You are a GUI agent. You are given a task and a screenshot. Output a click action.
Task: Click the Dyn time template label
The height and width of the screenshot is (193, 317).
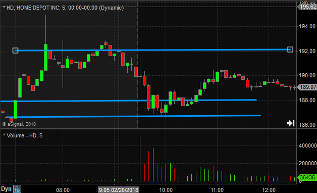[x=6, y=189]
